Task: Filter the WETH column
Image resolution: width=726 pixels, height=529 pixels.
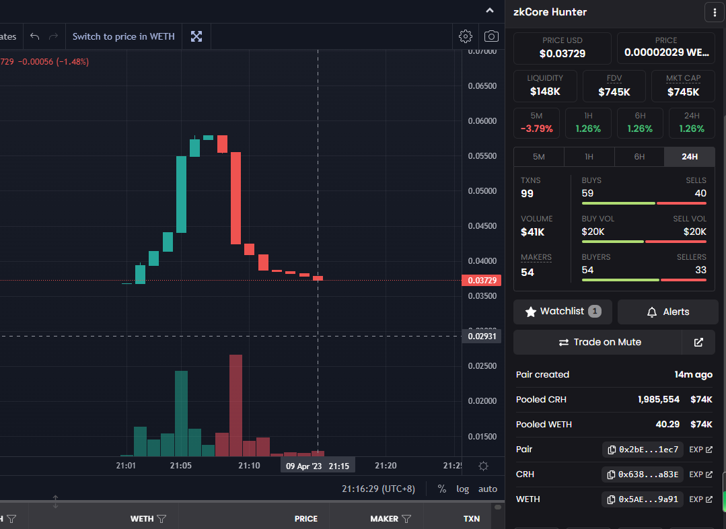Action: [x=161, y=519]
